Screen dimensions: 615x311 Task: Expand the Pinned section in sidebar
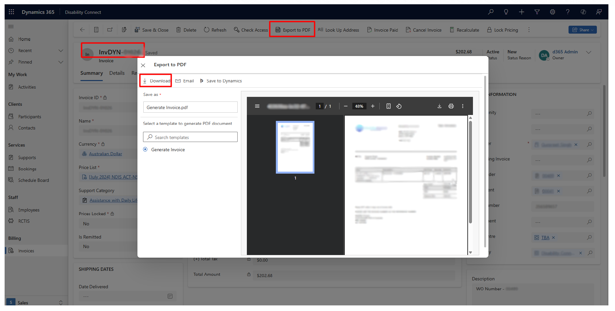pyautogui.click(x=61, y=62)
